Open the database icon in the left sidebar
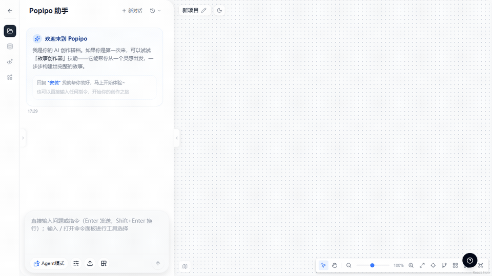This screenshot has width=492, height=276. pyautogui.click(x=10, y=47)
